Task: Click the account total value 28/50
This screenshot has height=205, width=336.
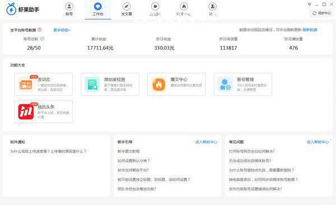Action: pos(34,48)
